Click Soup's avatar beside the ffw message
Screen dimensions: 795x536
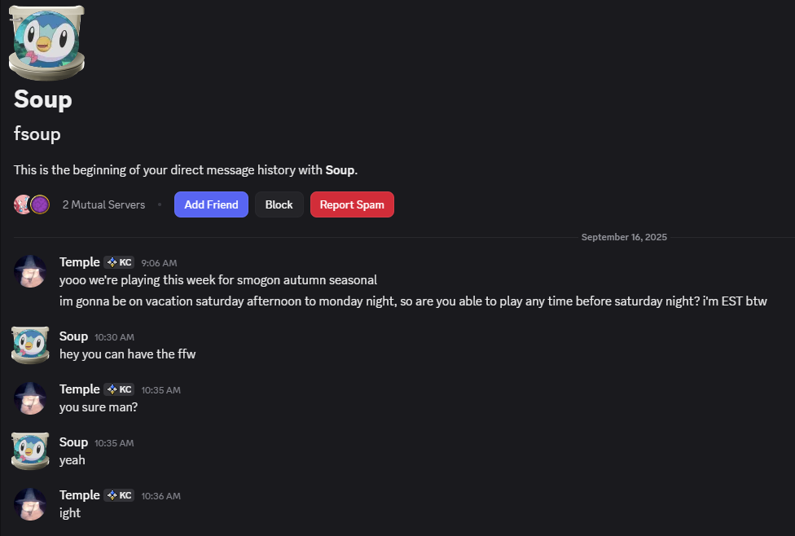click(30, 345)
